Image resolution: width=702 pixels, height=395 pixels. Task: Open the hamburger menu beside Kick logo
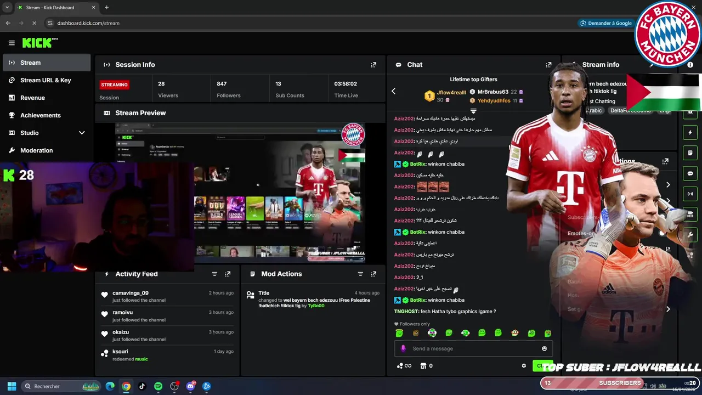pyautogui.click(x=12, y=43)
